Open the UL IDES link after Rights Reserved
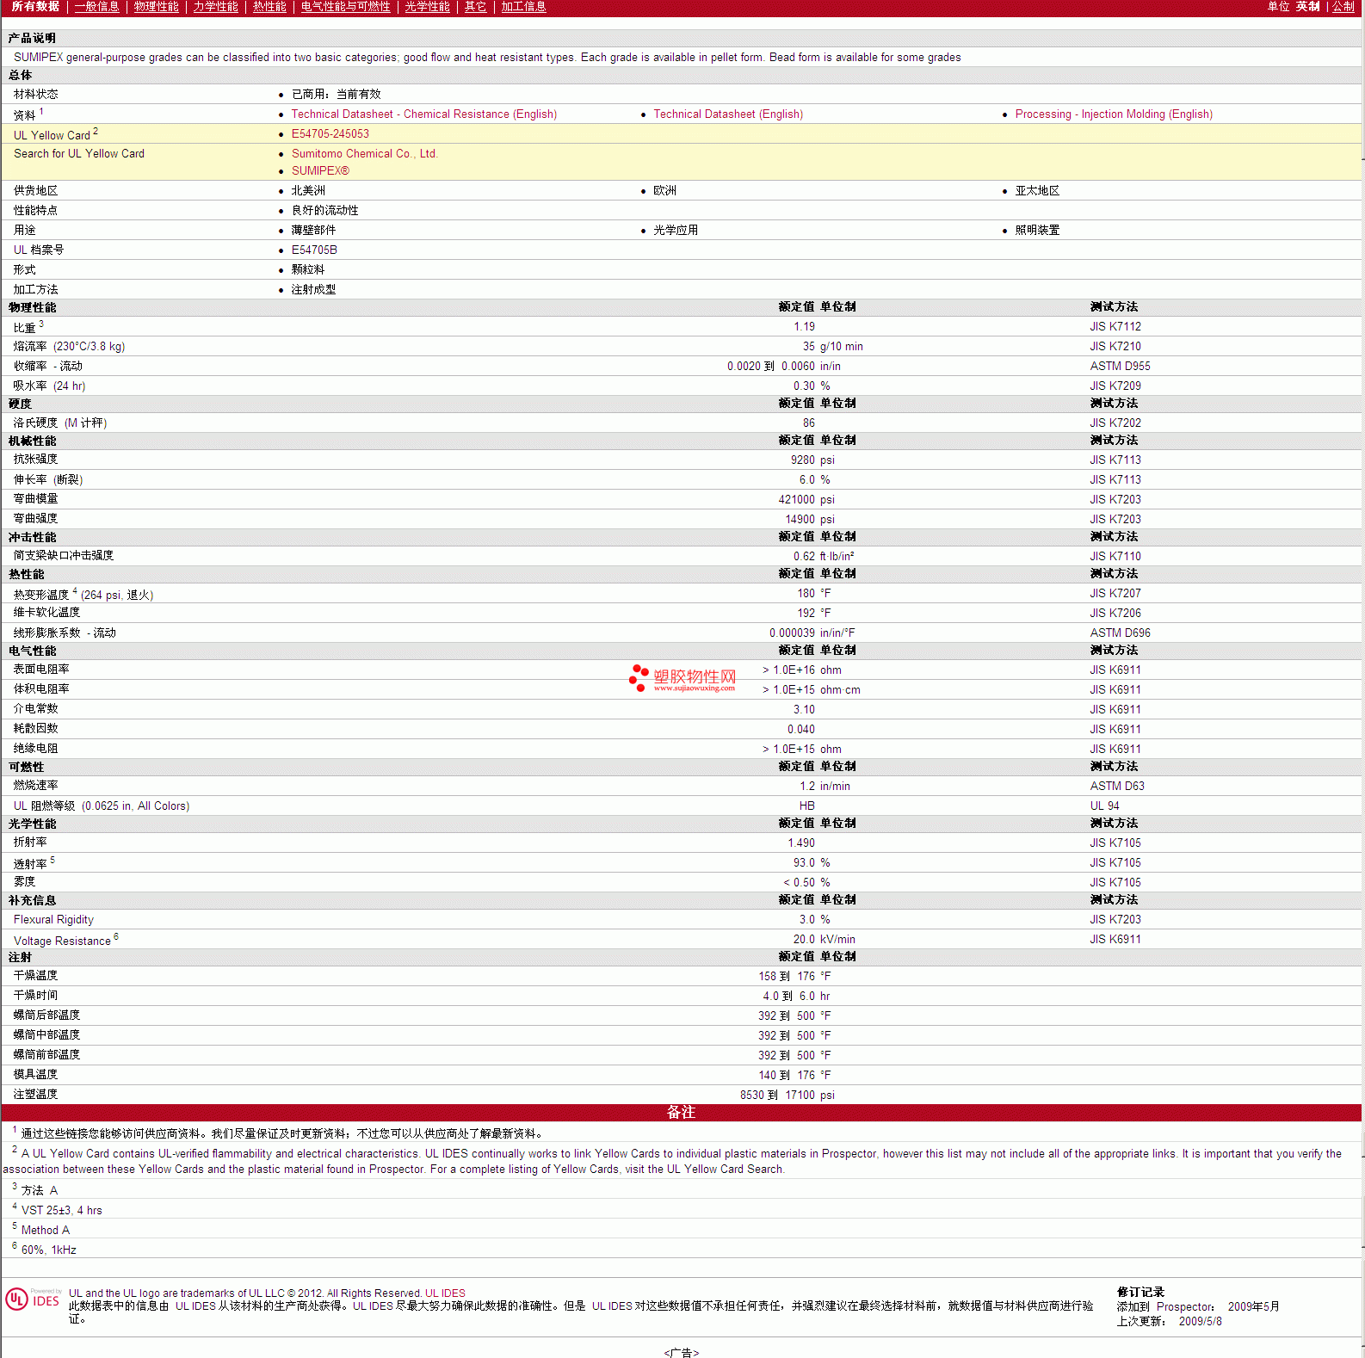Screen dimensions: 1365x1358 [445, 1293]
